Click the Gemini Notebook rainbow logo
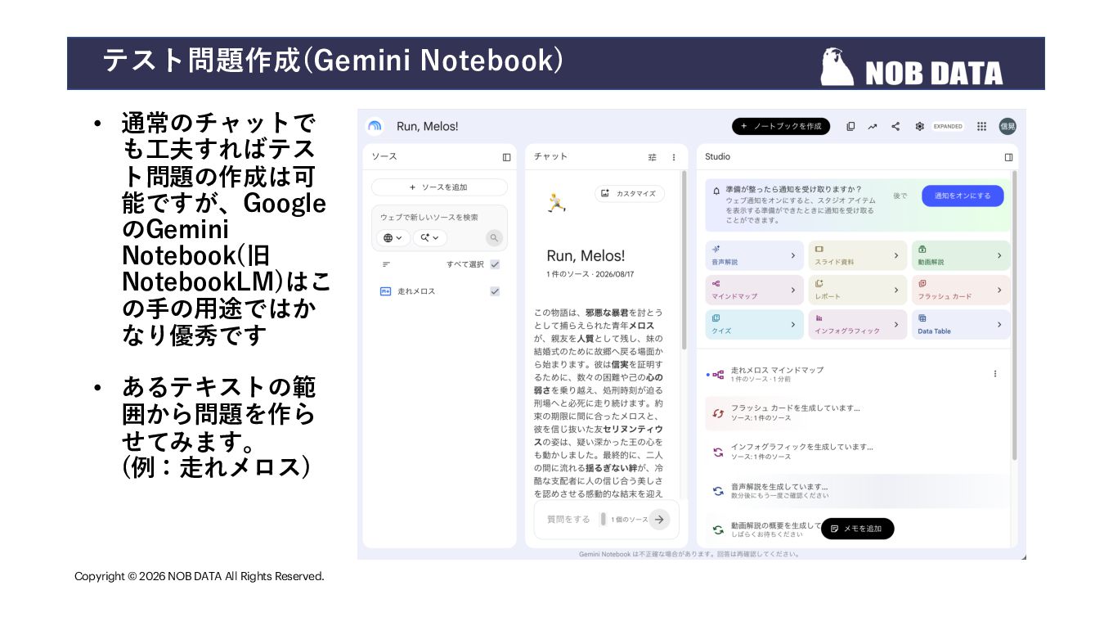 click(x=375, y=126)
